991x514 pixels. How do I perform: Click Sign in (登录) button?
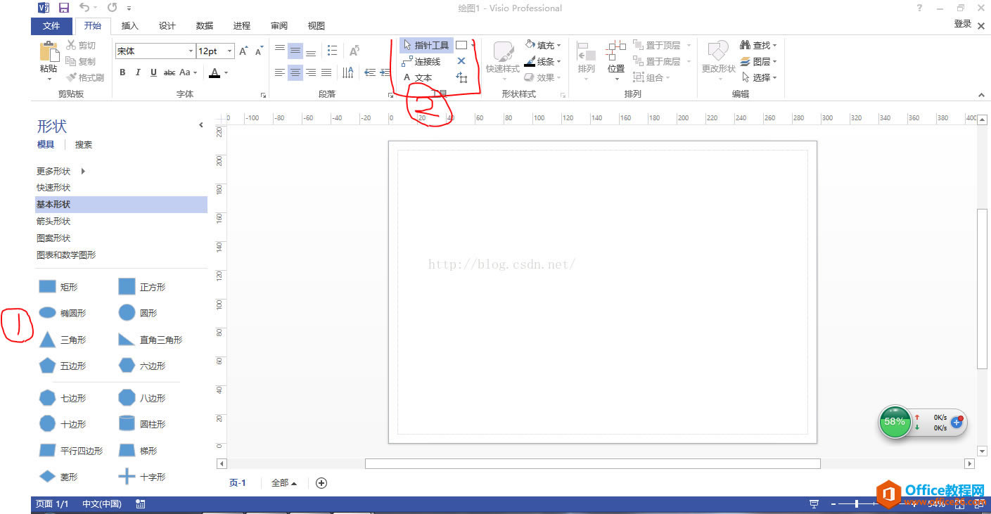point(962,24)
